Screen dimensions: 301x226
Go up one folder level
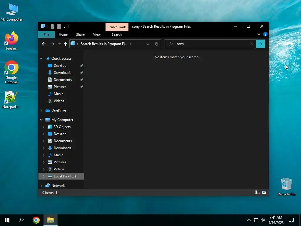pos(66,44)
